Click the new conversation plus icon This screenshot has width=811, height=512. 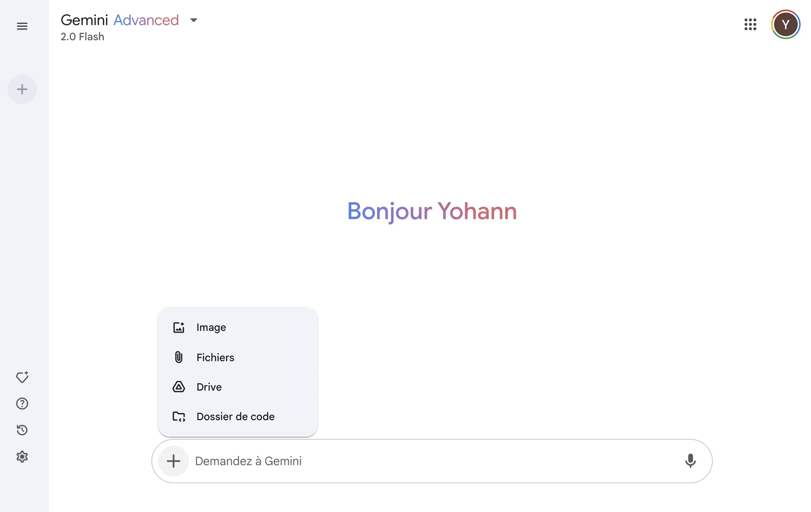23,89
